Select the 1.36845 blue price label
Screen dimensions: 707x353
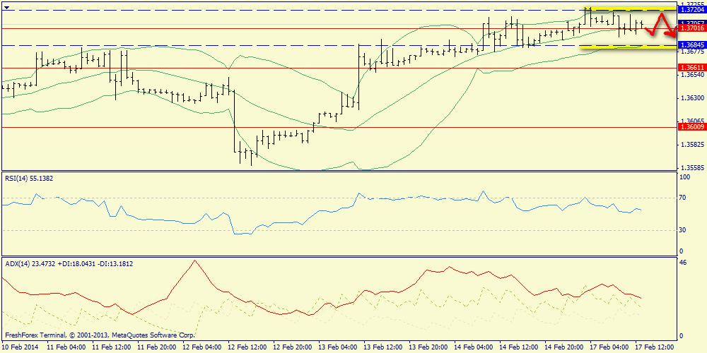(x=691, y=45)
